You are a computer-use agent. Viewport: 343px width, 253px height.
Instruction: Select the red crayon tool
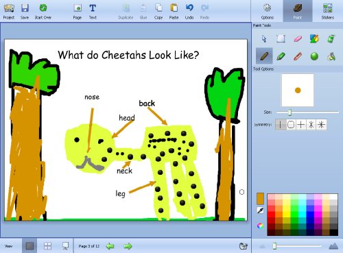298,56
